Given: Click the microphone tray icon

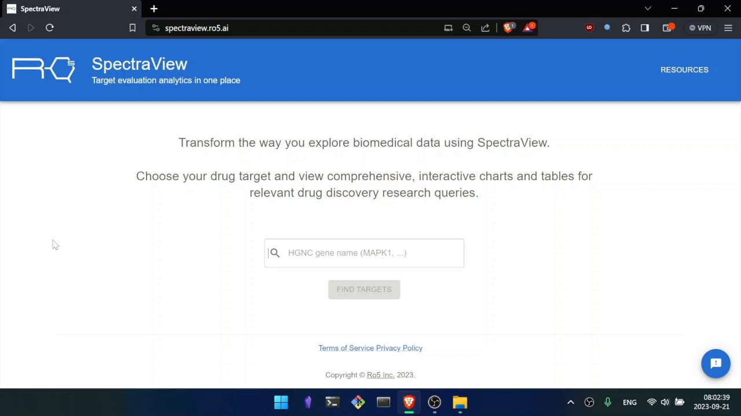Looking at the screenshot, I should [607, 402].
